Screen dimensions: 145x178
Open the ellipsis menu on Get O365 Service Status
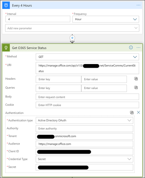click(138, 48)
